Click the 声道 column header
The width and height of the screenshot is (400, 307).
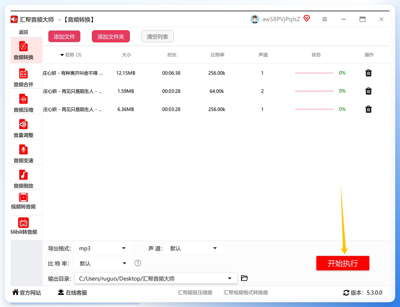[263, 55]
